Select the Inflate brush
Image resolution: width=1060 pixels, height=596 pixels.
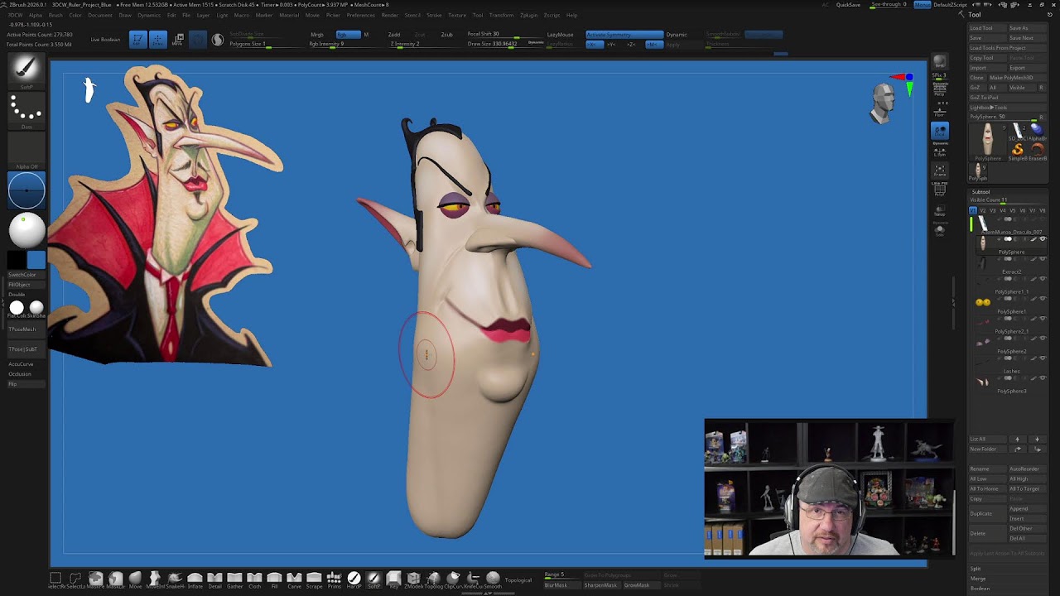pyautogui.click(x=195, y=579)
